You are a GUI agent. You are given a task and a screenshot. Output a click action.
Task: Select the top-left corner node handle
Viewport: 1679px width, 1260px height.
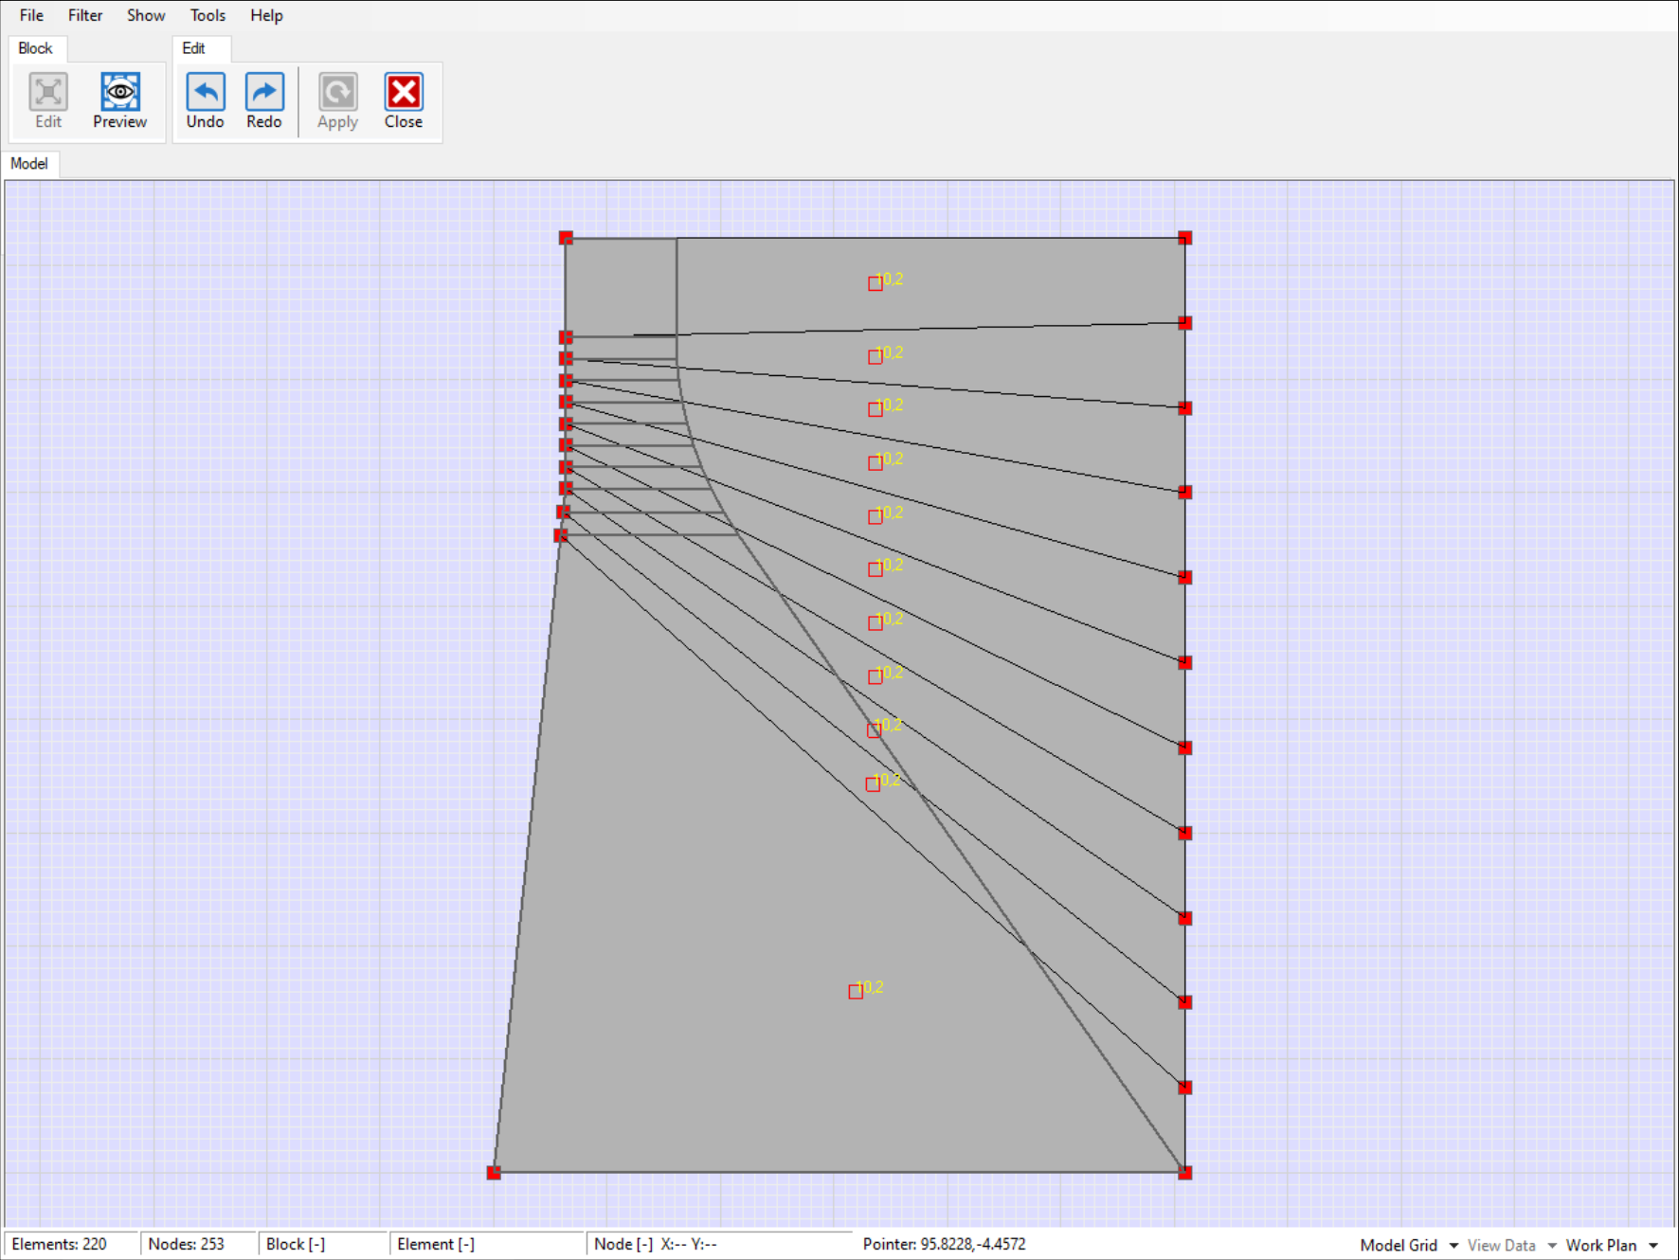coord(566,238)
